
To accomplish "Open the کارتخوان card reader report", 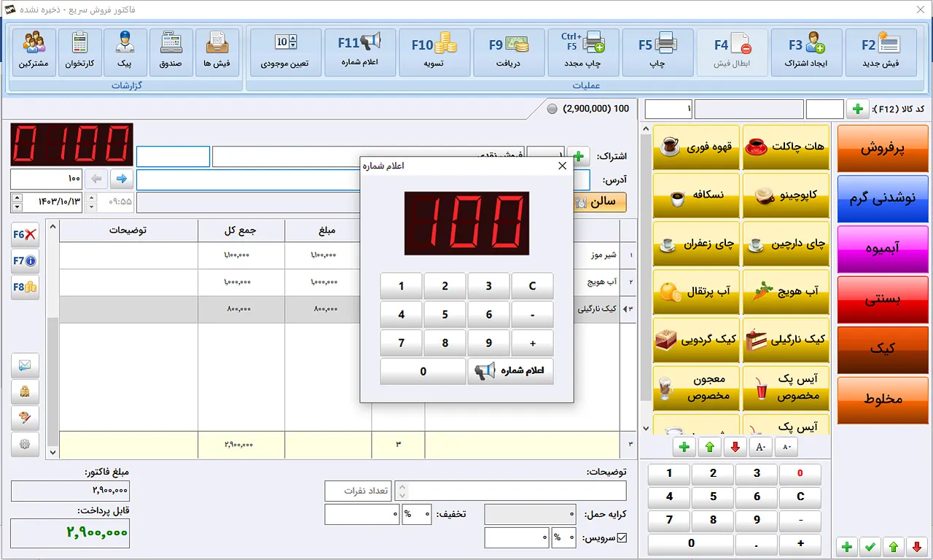I will (80, 52).
